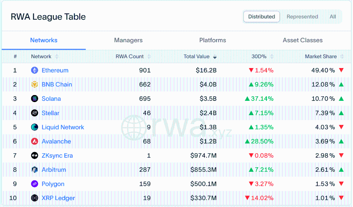Open the Platforms tab

(x=213, y=40)
